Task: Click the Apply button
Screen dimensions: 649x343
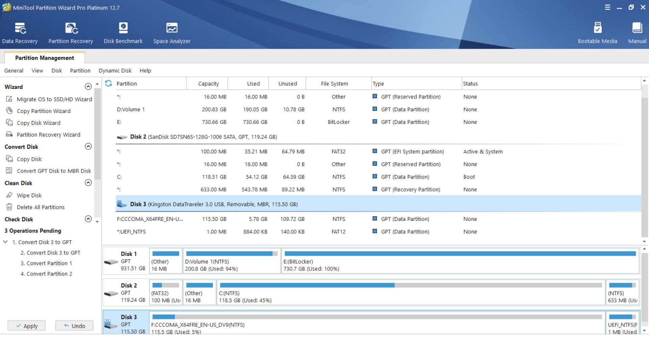Action: click(27, 326)
